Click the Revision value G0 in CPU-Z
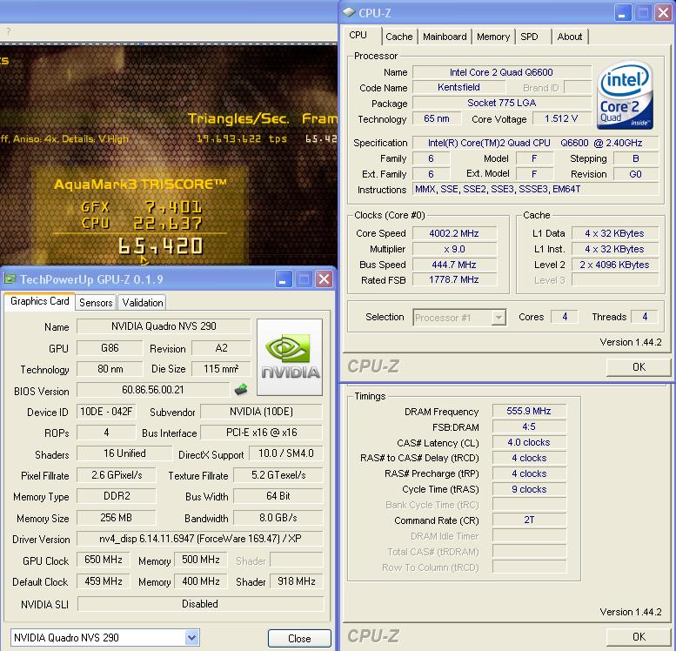Image resolution: width=676 pixels, height=651 pixels. [x=635, y=174]
